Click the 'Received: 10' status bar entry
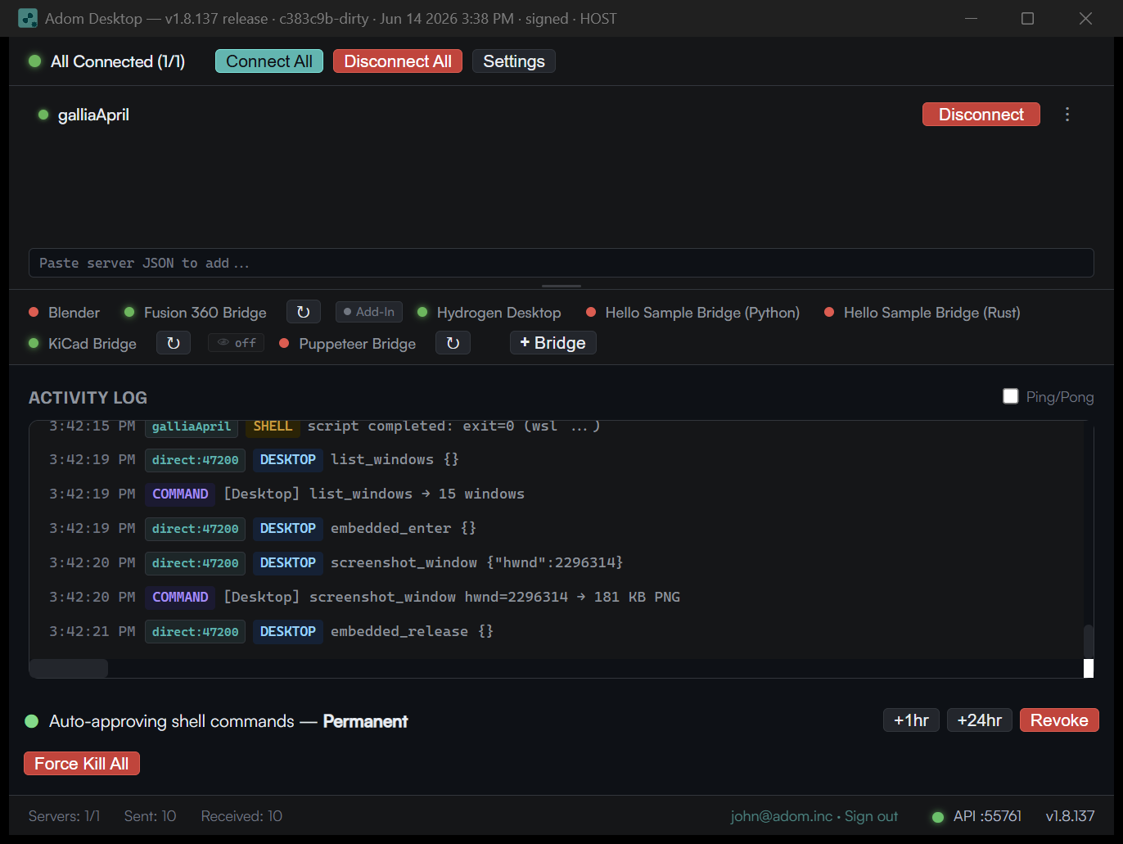Viewport: 1123px width, 844px height. 241,816
